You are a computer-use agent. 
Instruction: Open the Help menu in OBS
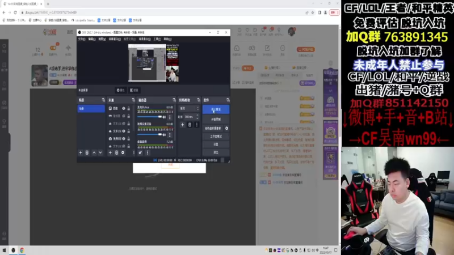(167, 39)
